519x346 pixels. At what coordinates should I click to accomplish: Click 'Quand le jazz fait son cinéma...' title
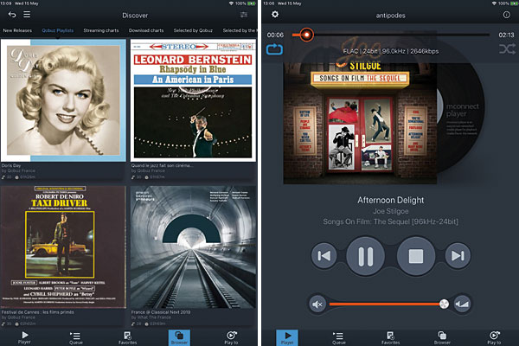pyautogui.click(x=161, y=165)
